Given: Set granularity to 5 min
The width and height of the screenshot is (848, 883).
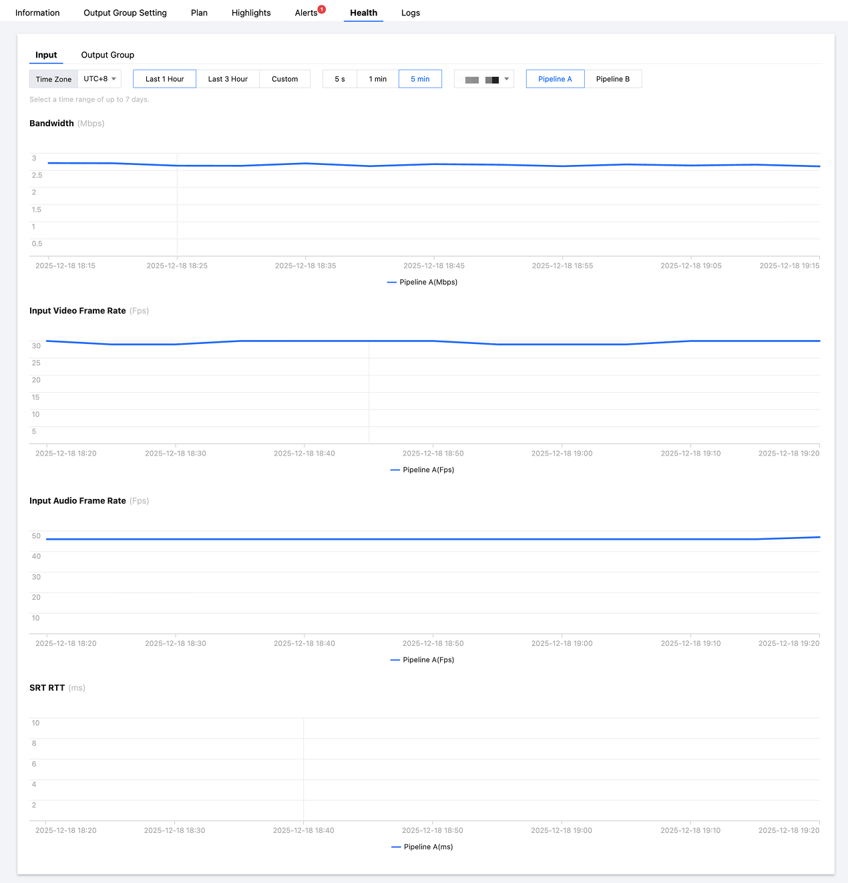Looking at the screenshot, I should coord(420,79).
